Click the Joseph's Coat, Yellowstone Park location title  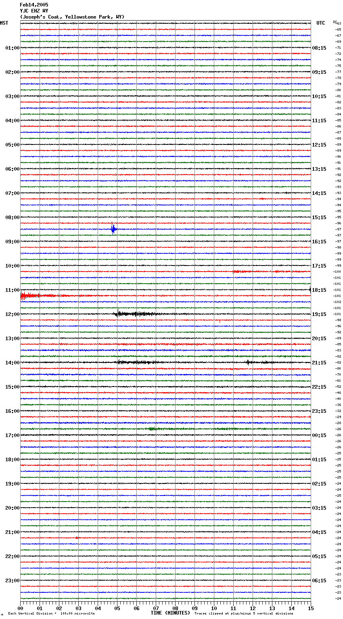pos(72,17)
